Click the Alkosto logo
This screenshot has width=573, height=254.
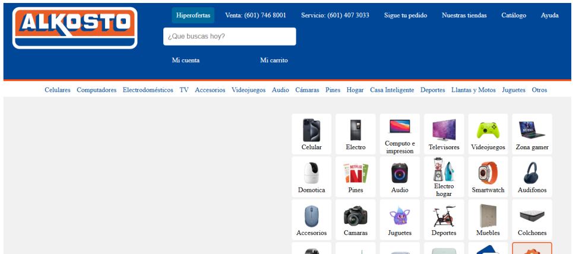coord(75,28)
